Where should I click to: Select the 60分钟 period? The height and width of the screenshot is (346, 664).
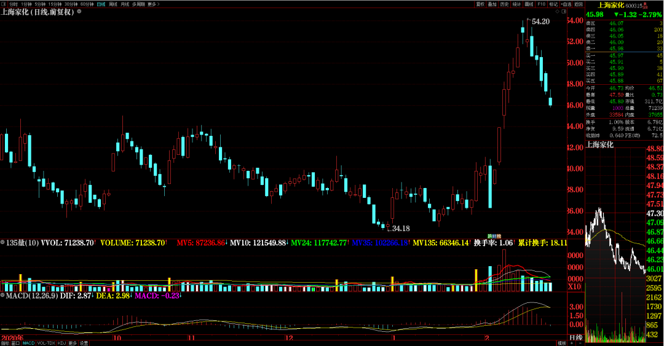pos(87,4)
